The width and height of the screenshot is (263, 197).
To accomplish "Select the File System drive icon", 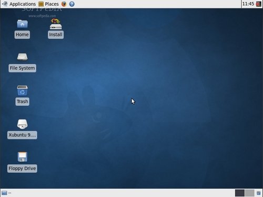I will (22, 57).
